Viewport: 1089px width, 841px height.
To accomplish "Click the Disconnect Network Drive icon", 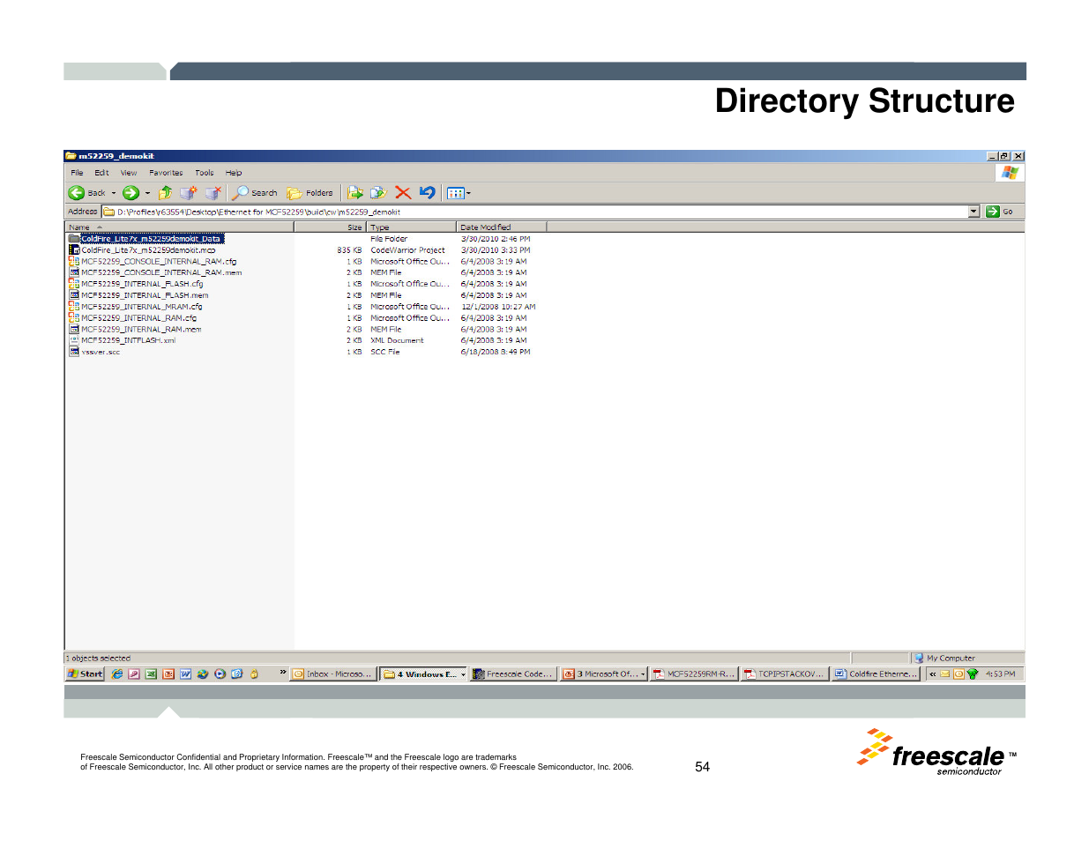I will pos(213,193).
